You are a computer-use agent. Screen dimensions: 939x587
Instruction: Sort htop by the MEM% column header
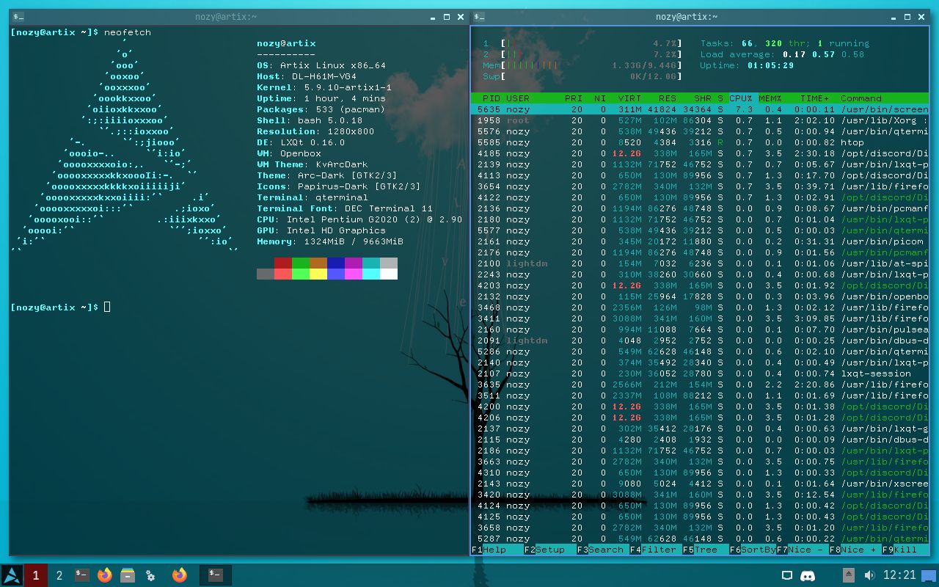pyautogui.click(x=770, y=98)
